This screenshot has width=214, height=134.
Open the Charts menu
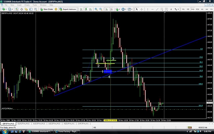27,5
